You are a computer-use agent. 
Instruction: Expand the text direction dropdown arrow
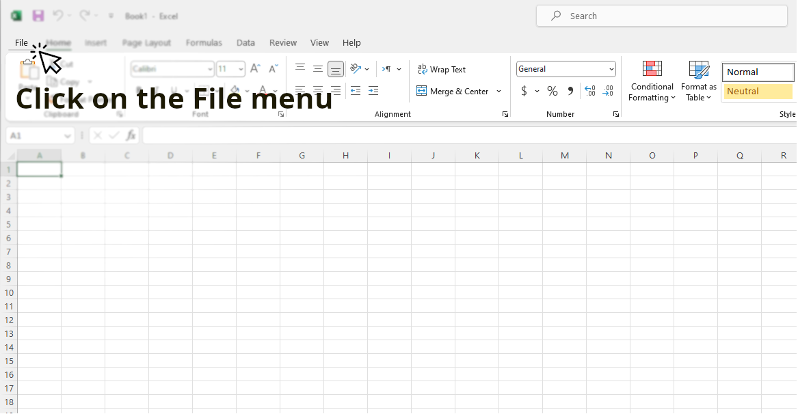tap(399, 69)
